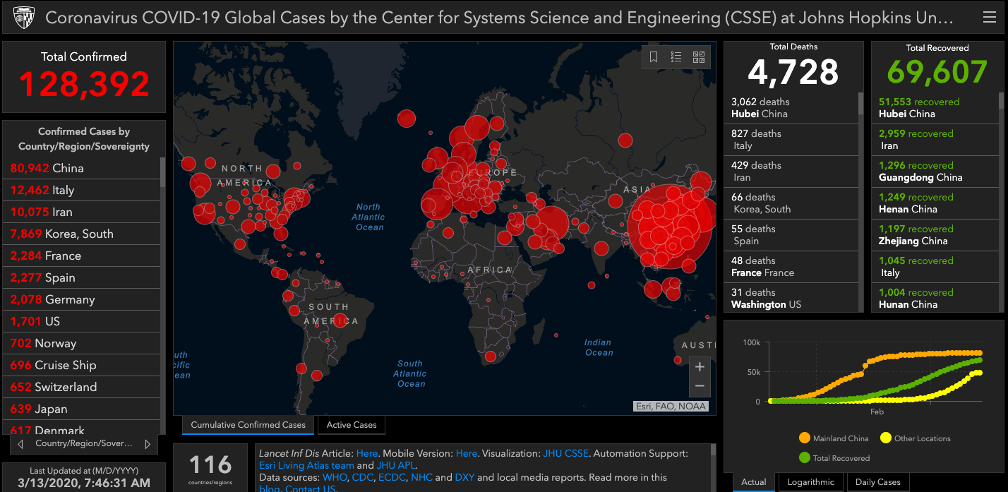The width and height of the screenshot is (1008, 492).
Task: Open the DXY data source link
Action: pyautogui.click(x=465, y=477)
